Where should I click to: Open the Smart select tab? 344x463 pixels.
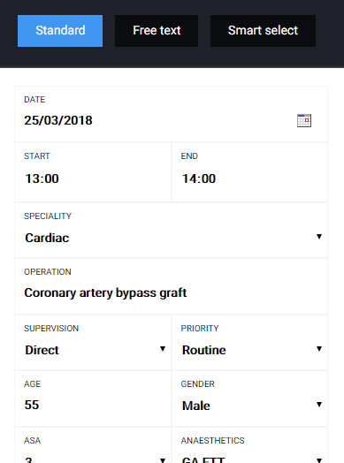263,31
